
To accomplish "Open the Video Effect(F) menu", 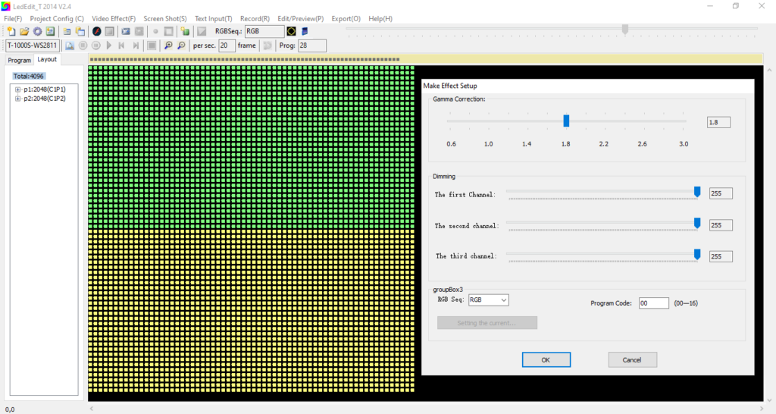I will tap(114, 18).
